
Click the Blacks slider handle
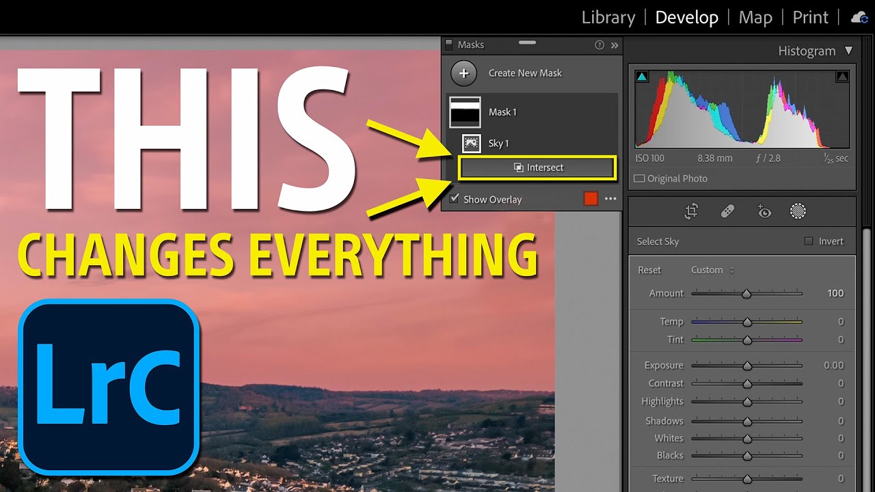747,456
